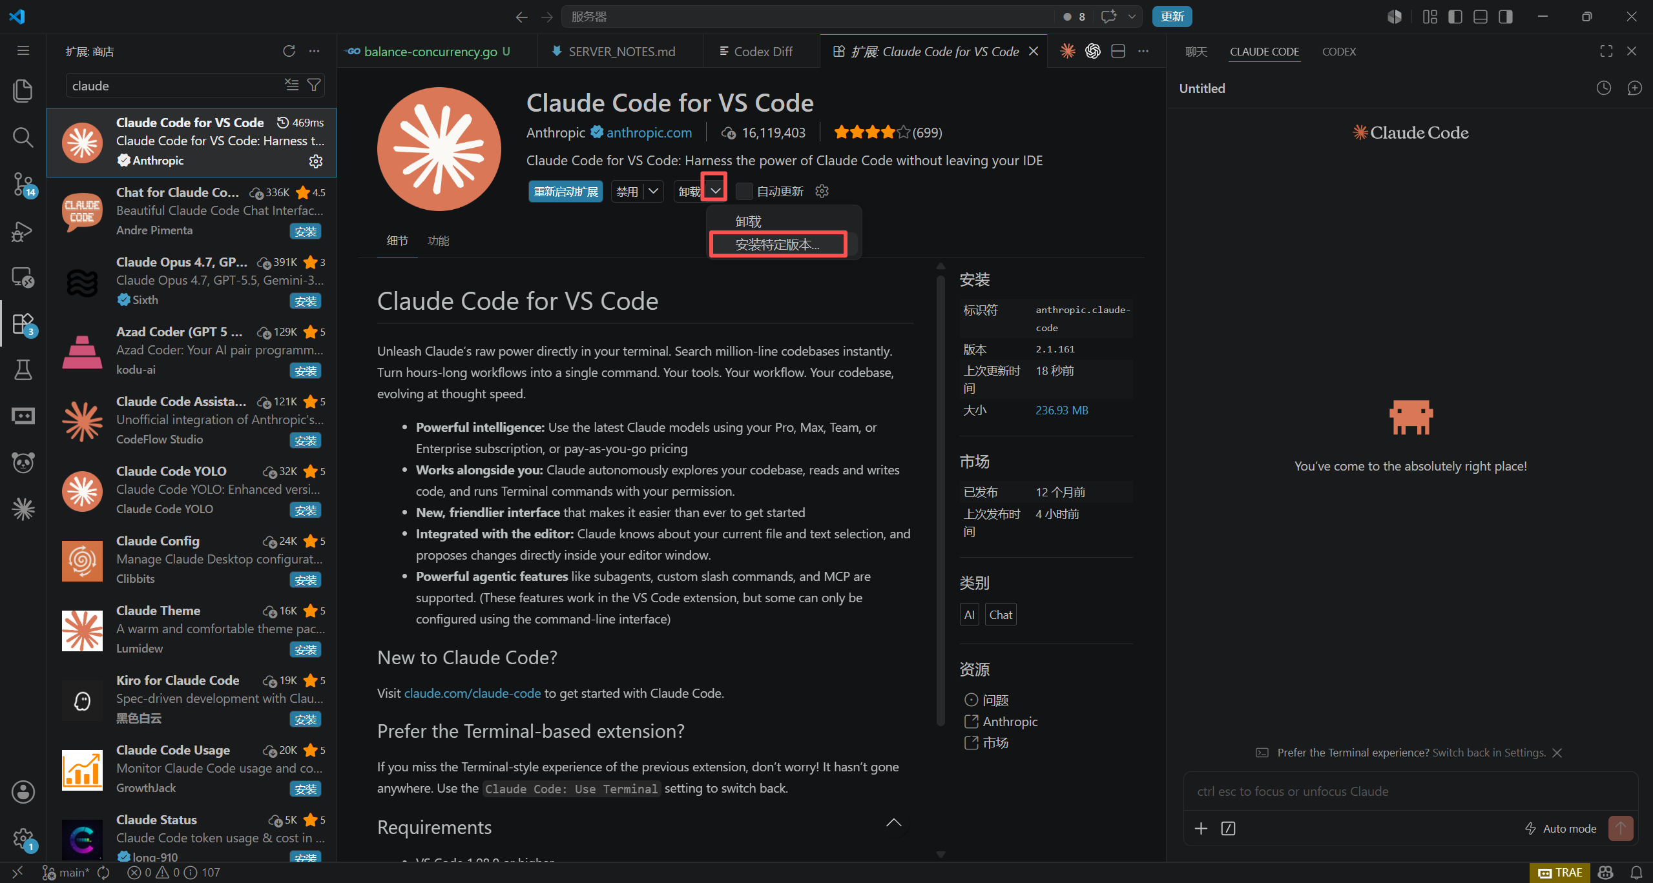Open 禁用 dropdown arrow
The image size is (1653, 883).
point(654,191)
